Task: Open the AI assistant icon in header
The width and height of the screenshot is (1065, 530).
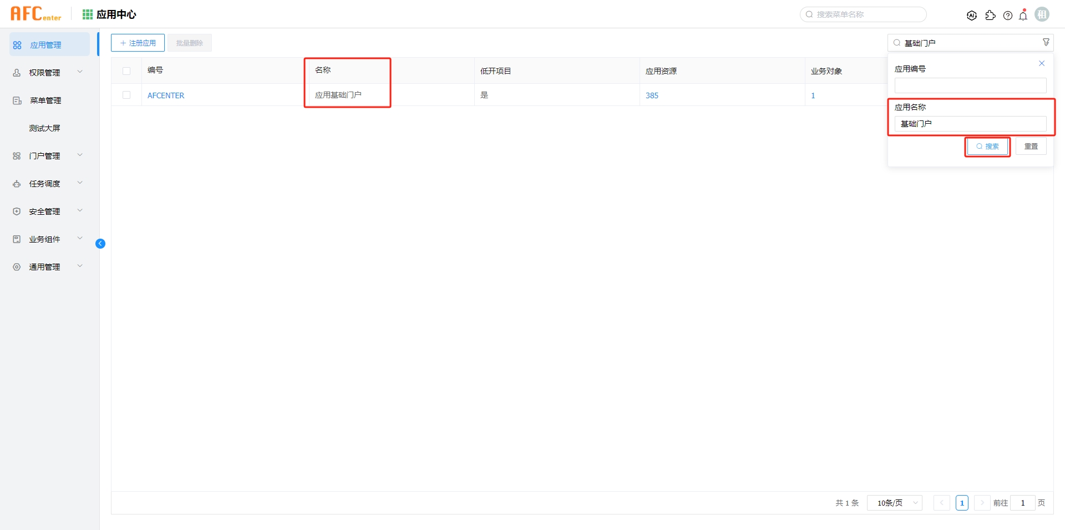Action: click(971, 16)
